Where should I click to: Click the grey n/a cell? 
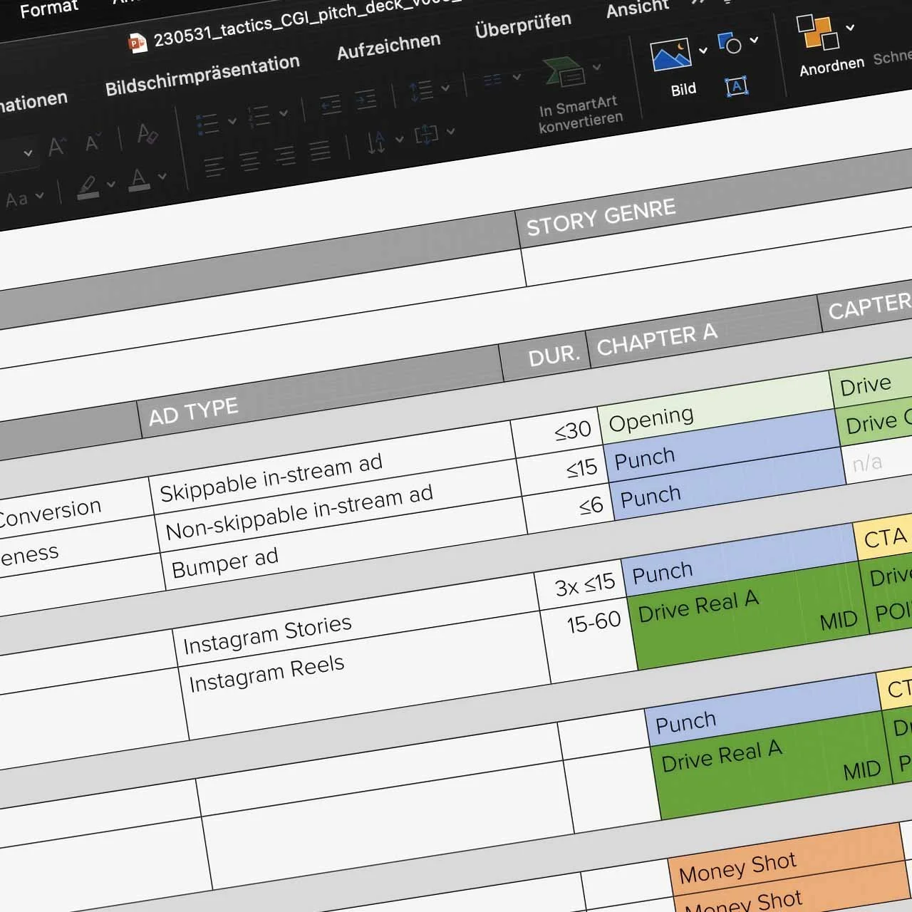(x=877, y=461)
